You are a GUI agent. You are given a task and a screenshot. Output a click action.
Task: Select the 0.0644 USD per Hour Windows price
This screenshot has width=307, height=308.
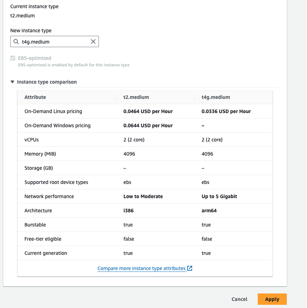(148, 125)
